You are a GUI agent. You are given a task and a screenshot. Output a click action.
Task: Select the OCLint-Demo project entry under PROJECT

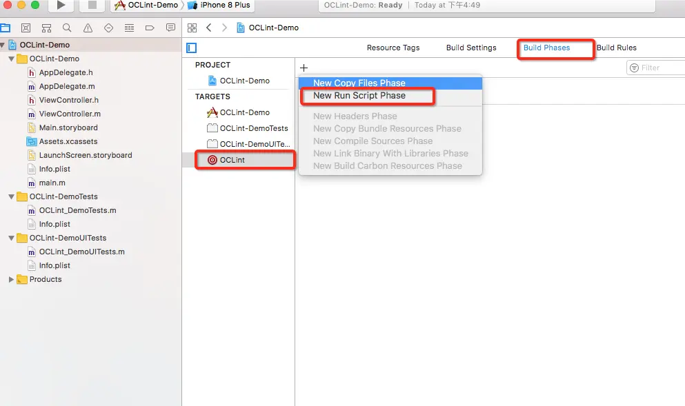[239, 81]
